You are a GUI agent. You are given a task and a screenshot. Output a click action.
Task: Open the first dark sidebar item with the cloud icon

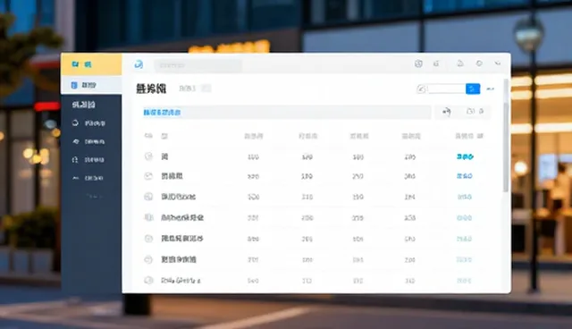89,123
